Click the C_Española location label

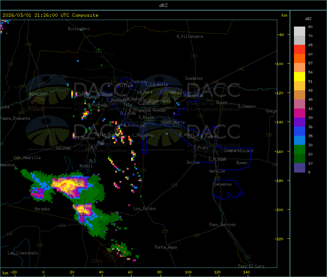coord(157,84)
